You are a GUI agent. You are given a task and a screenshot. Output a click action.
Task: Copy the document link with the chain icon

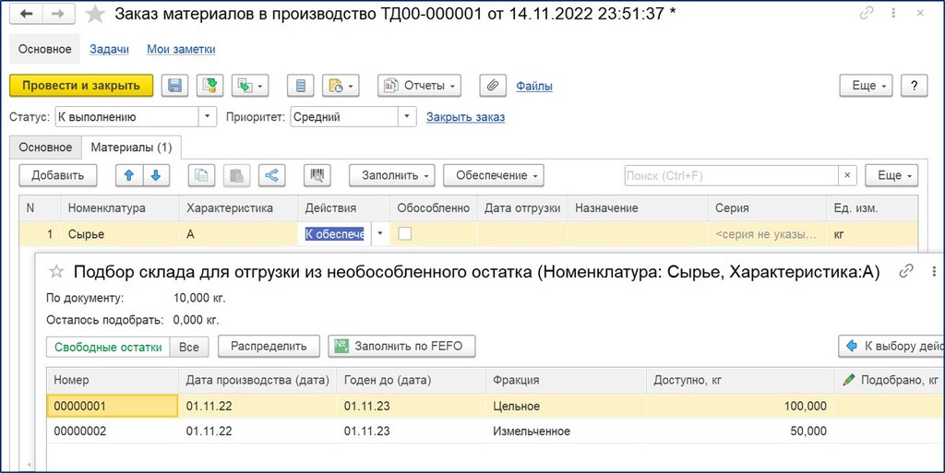pyautogui.click(x=867, y=13)
